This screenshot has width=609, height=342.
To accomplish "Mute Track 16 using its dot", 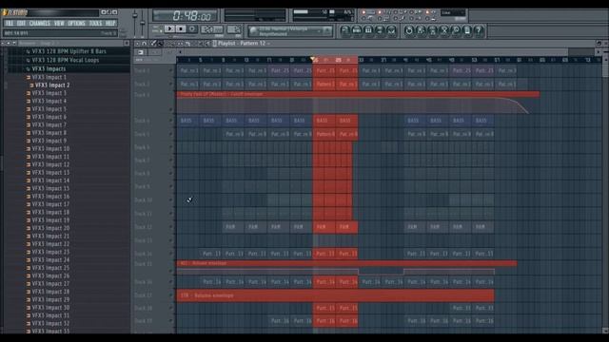I will (x=171, y=282).
